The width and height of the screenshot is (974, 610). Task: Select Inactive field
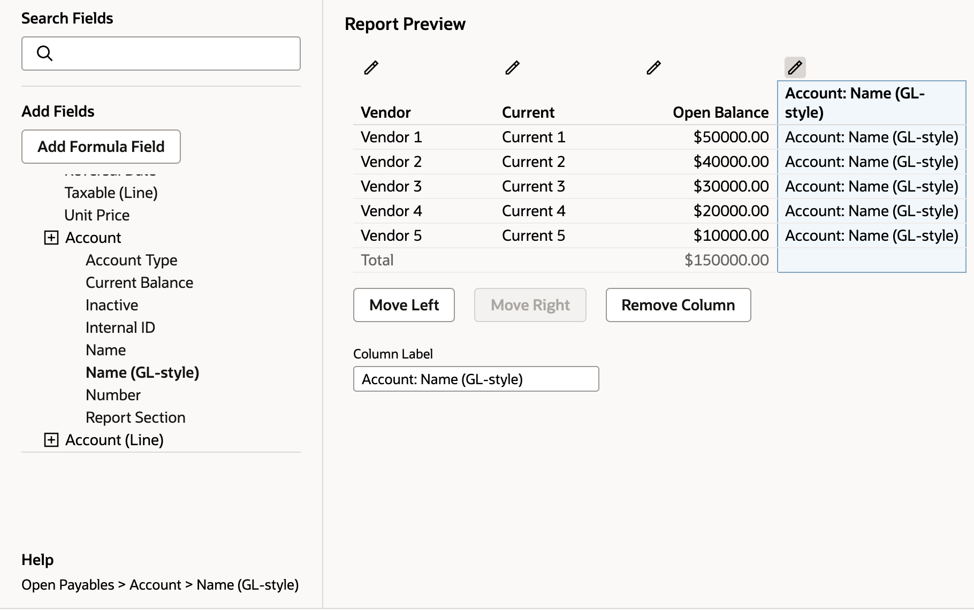pos(112,305)
